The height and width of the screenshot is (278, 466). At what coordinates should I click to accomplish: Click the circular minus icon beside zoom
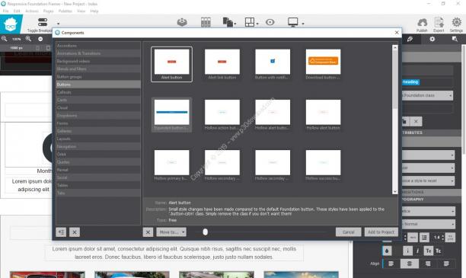tap(40, 39)
